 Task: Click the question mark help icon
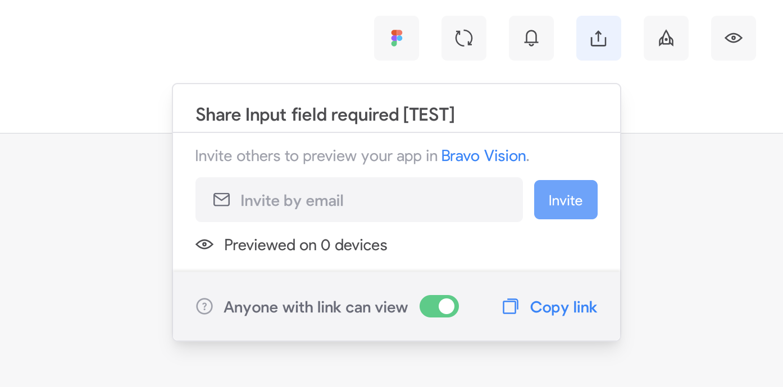[204, 307]
